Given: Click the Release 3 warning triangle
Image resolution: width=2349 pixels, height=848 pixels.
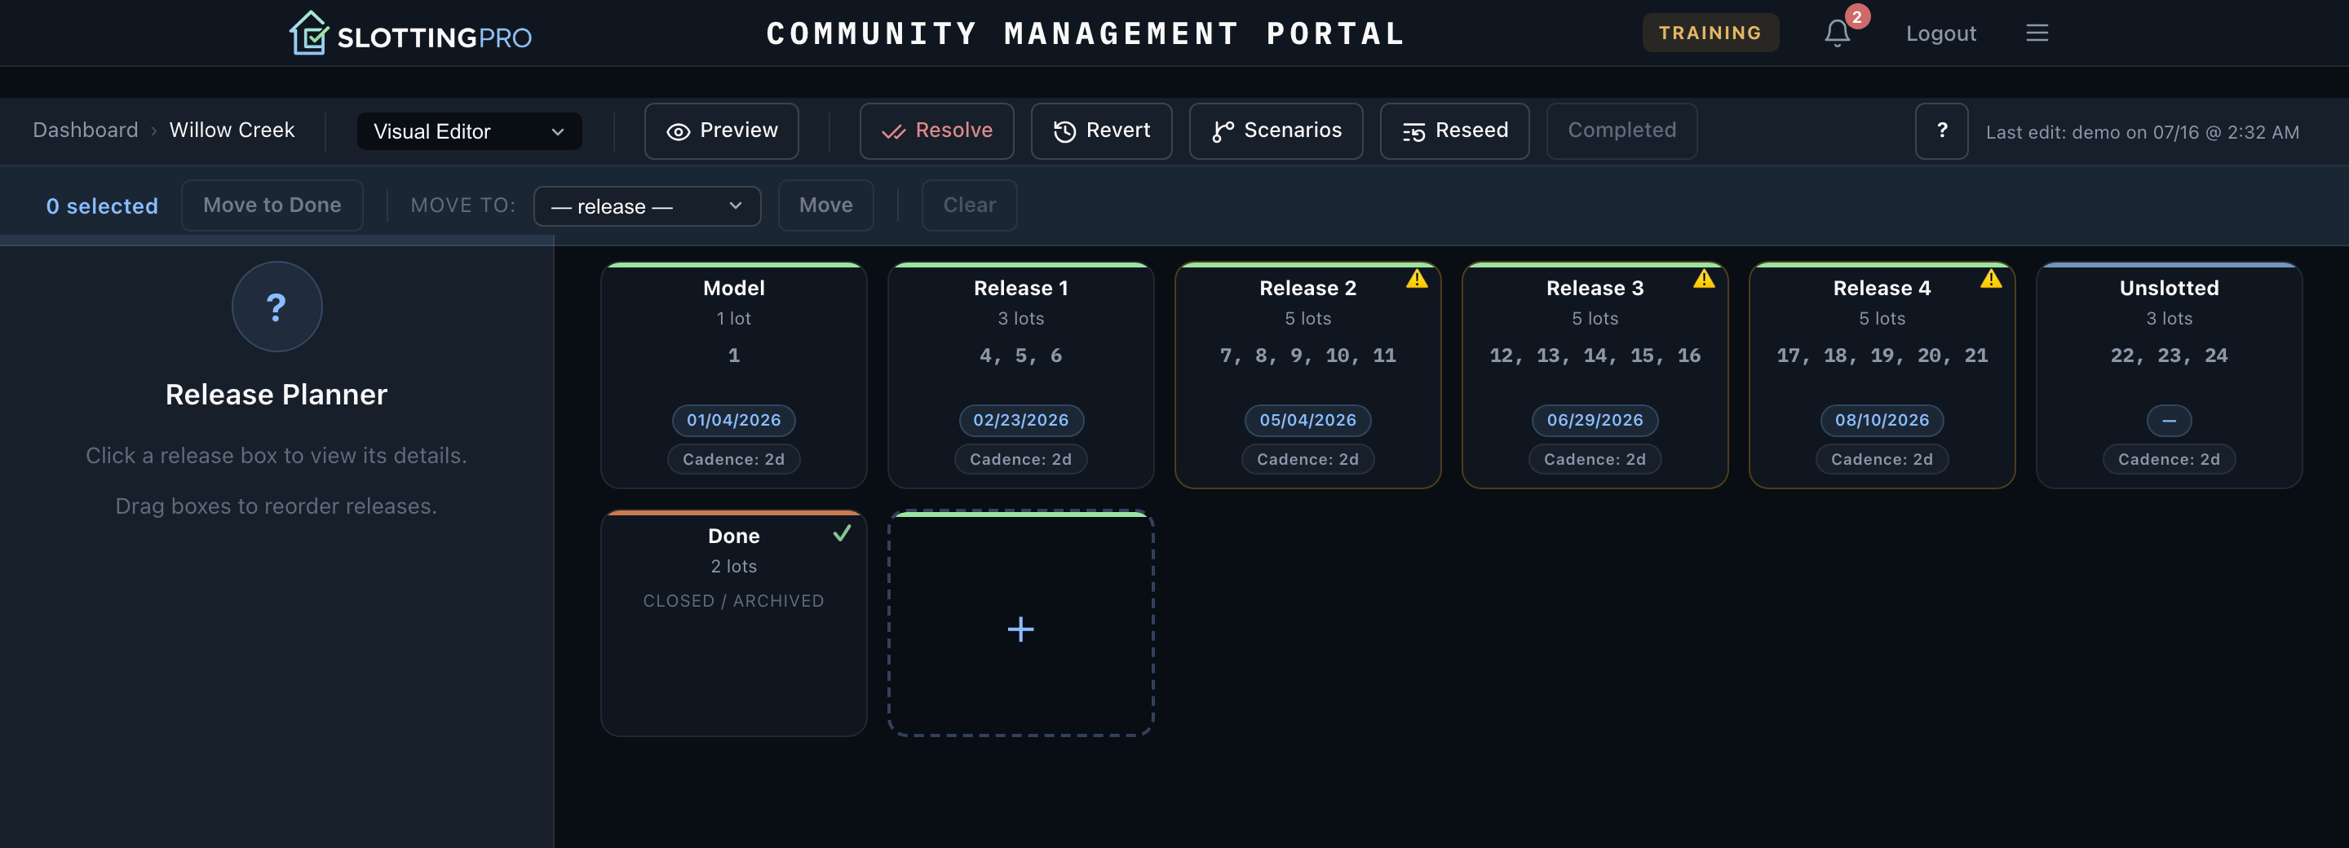Looking at the screenshot, I should (x=1703, y=278).
